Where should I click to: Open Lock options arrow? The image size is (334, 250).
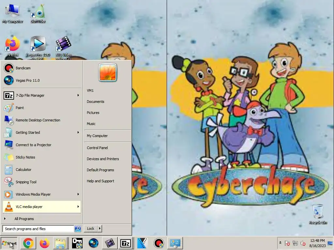[x=99, y=229]
